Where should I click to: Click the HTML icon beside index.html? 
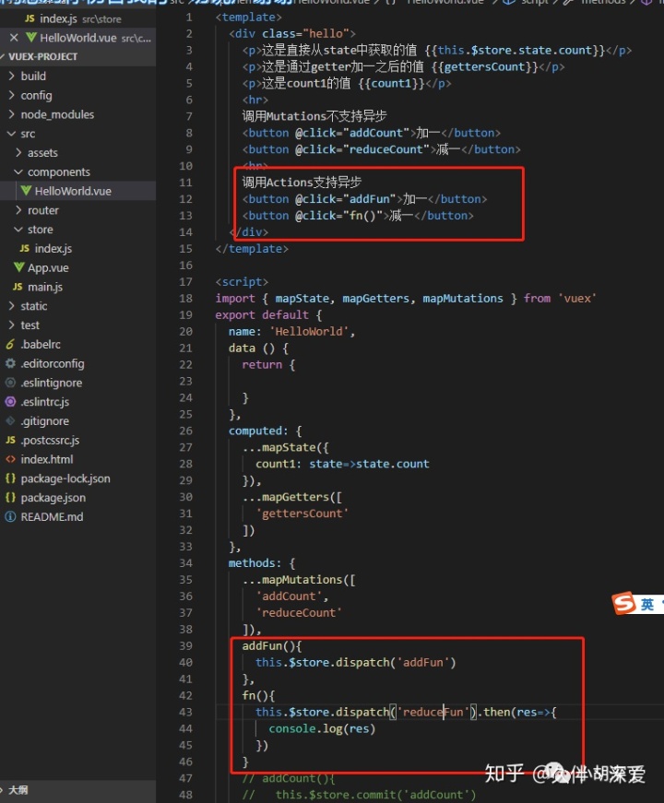coord(10,459)
